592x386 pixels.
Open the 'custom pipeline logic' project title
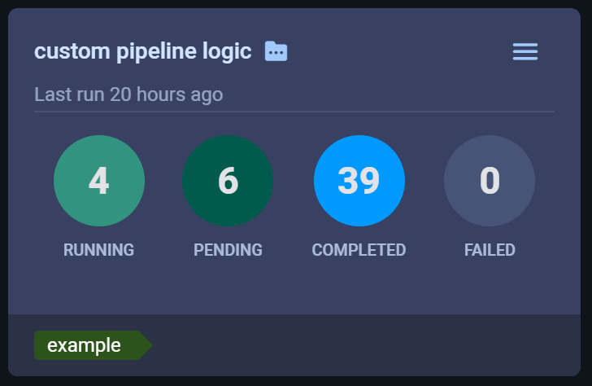pyautogui.click(x=143, y=52)
